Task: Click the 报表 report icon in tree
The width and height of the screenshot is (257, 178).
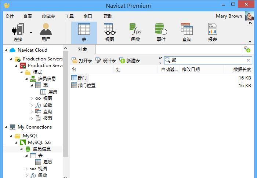Action: point(38,118)
